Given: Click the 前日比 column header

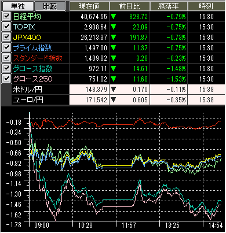Looking at the screenshot, I should point(129,6).
